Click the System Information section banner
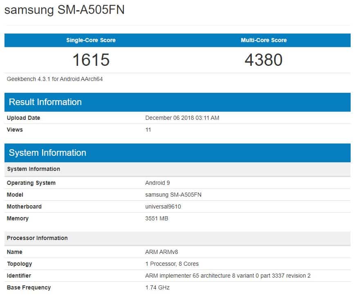This screenshot has height=296, width=358. (x=47, y=152)
